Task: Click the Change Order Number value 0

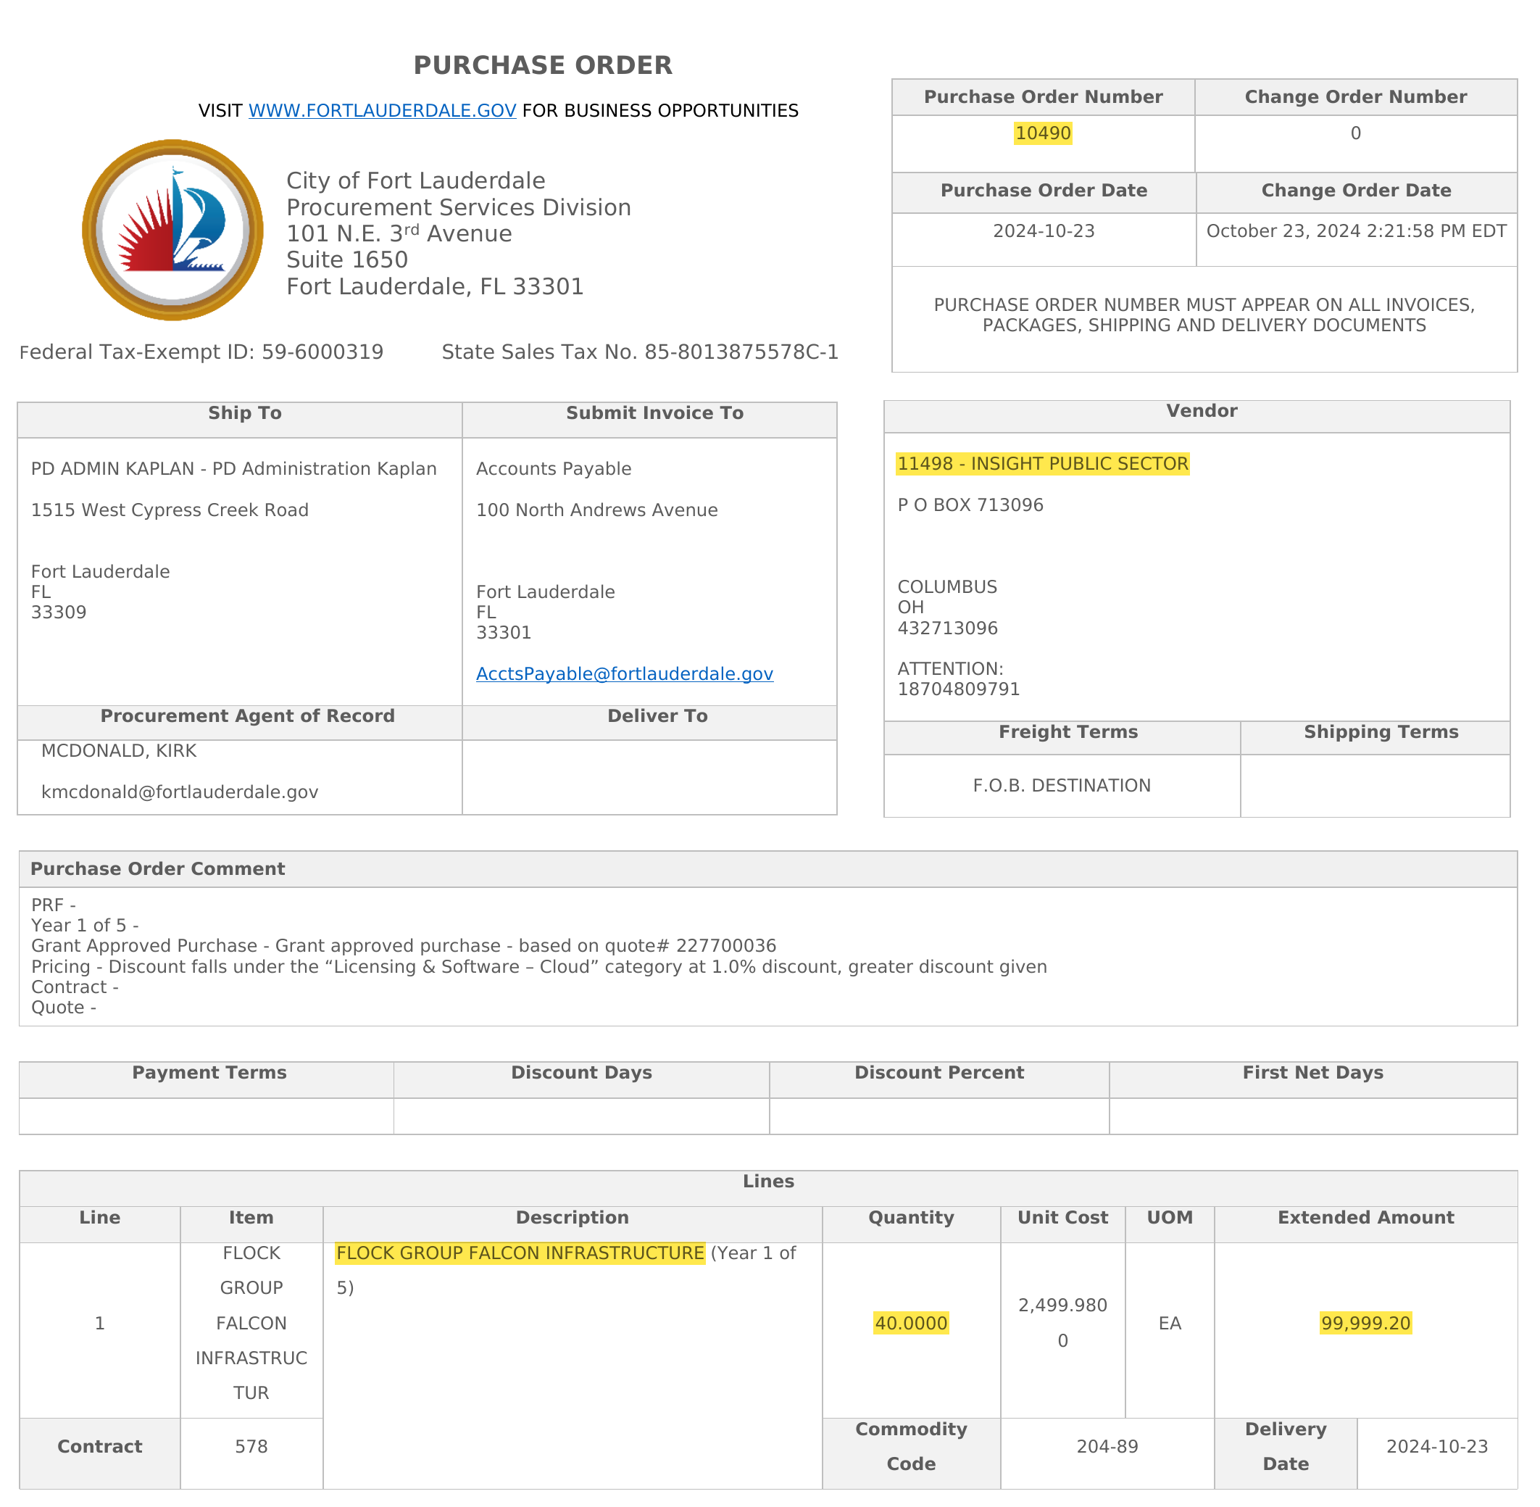Action: click(1356, 133)
